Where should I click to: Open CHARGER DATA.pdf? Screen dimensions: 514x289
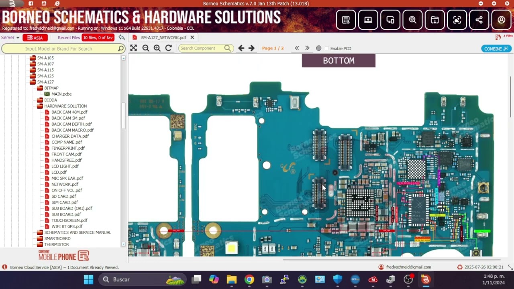70,136
